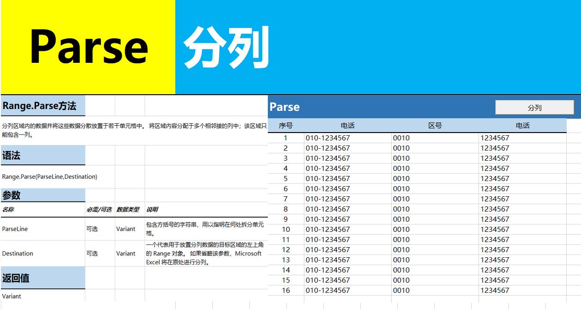Select the 序号 column header
The width and height of the screenshot is (581, 309).
(x=288, y=125)
